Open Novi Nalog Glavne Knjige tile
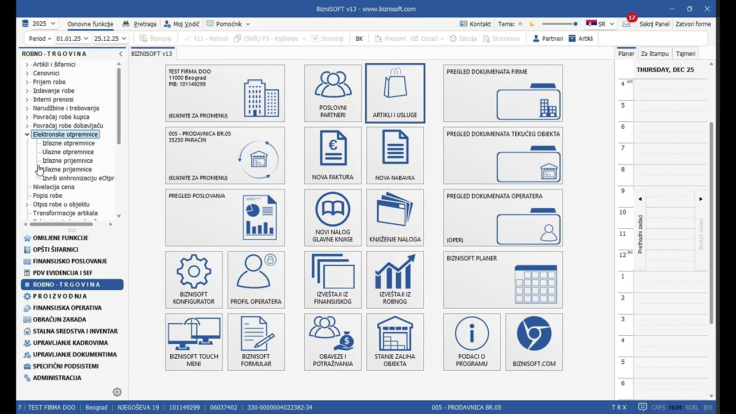 [x=333, y=217]
